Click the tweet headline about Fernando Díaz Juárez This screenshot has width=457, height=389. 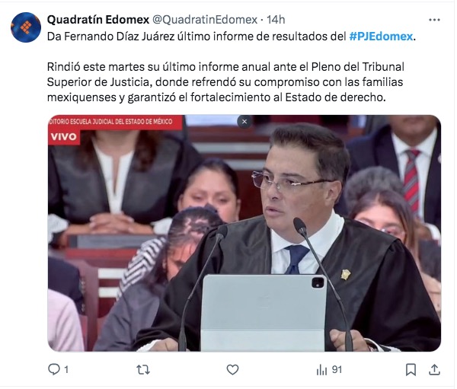point(231,37)
